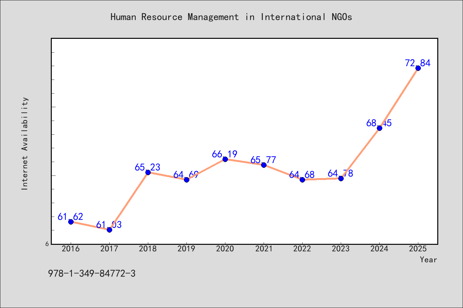Click the value label 65.23
The image size is (463, 308).
(x=148, y=167)
